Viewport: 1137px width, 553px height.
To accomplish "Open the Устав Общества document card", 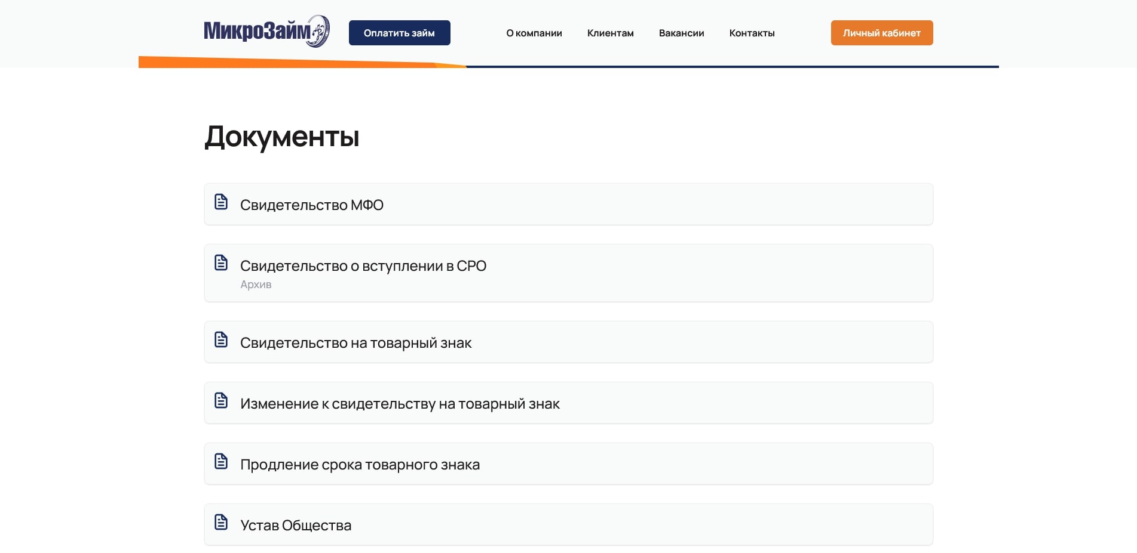I will pos(296,525).
